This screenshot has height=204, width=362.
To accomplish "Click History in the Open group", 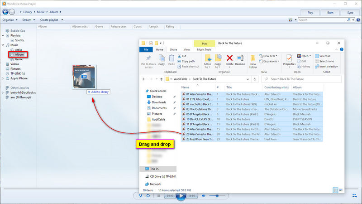I will [x=304, y=66].
